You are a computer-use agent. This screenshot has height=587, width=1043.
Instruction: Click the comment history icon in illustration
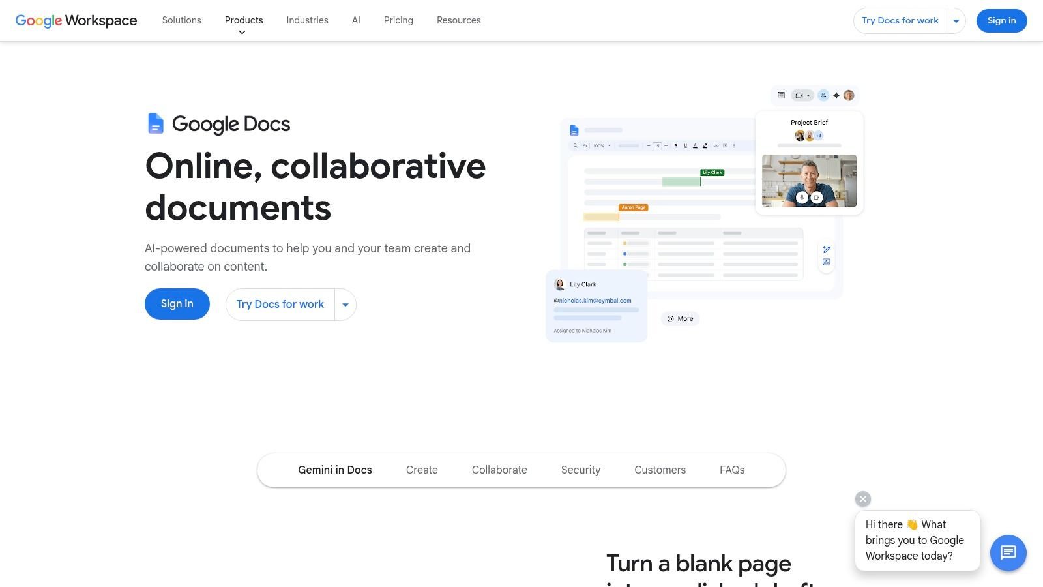781,95
